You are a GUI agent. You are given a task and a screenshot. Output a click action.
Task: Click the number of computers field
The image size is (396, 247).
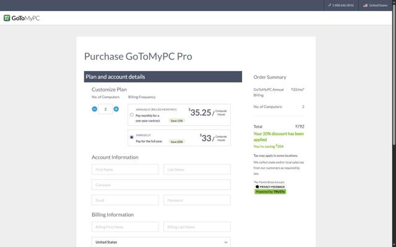[x=105, y=109]
